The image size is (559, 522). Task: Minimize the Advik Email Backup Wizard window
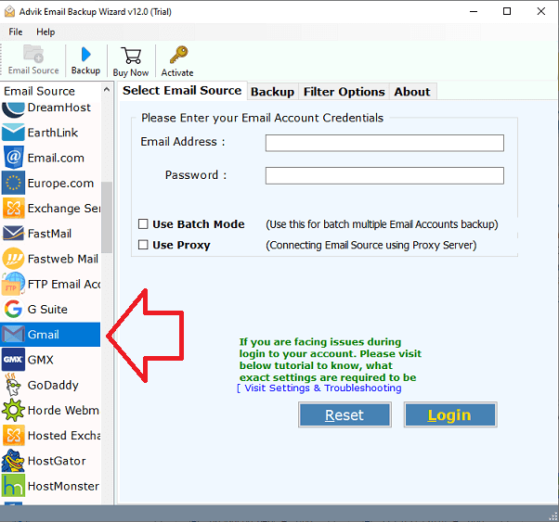click(474, 11)
